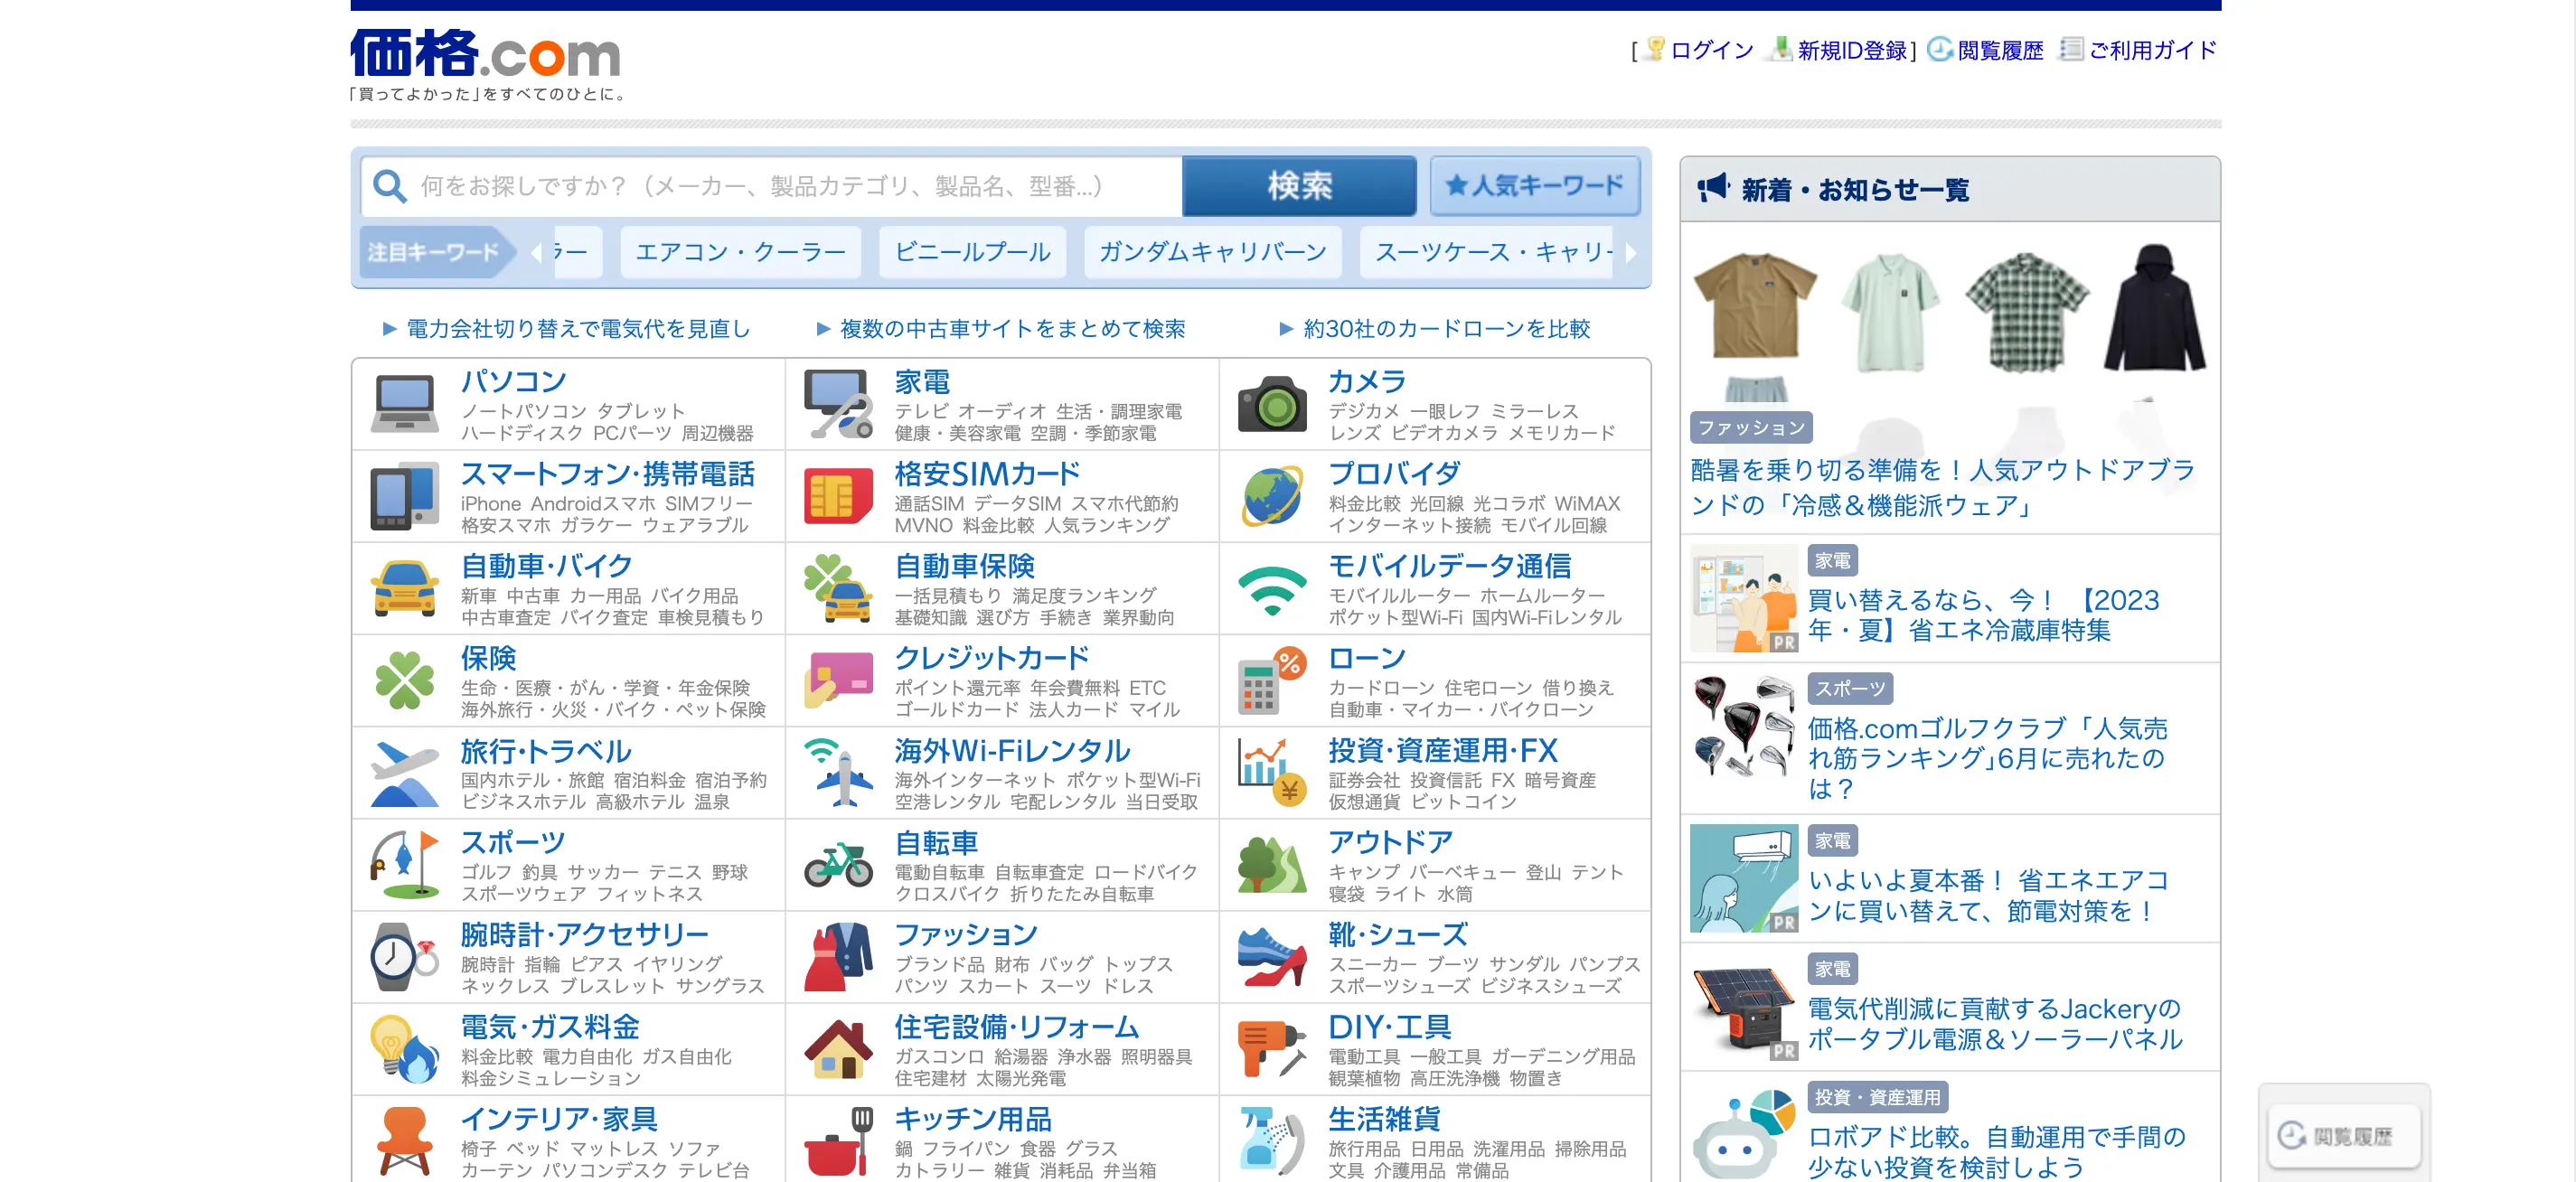Select the エアコン・クーラー keyword chip
2576x1182 pixels.
(740, 252)
